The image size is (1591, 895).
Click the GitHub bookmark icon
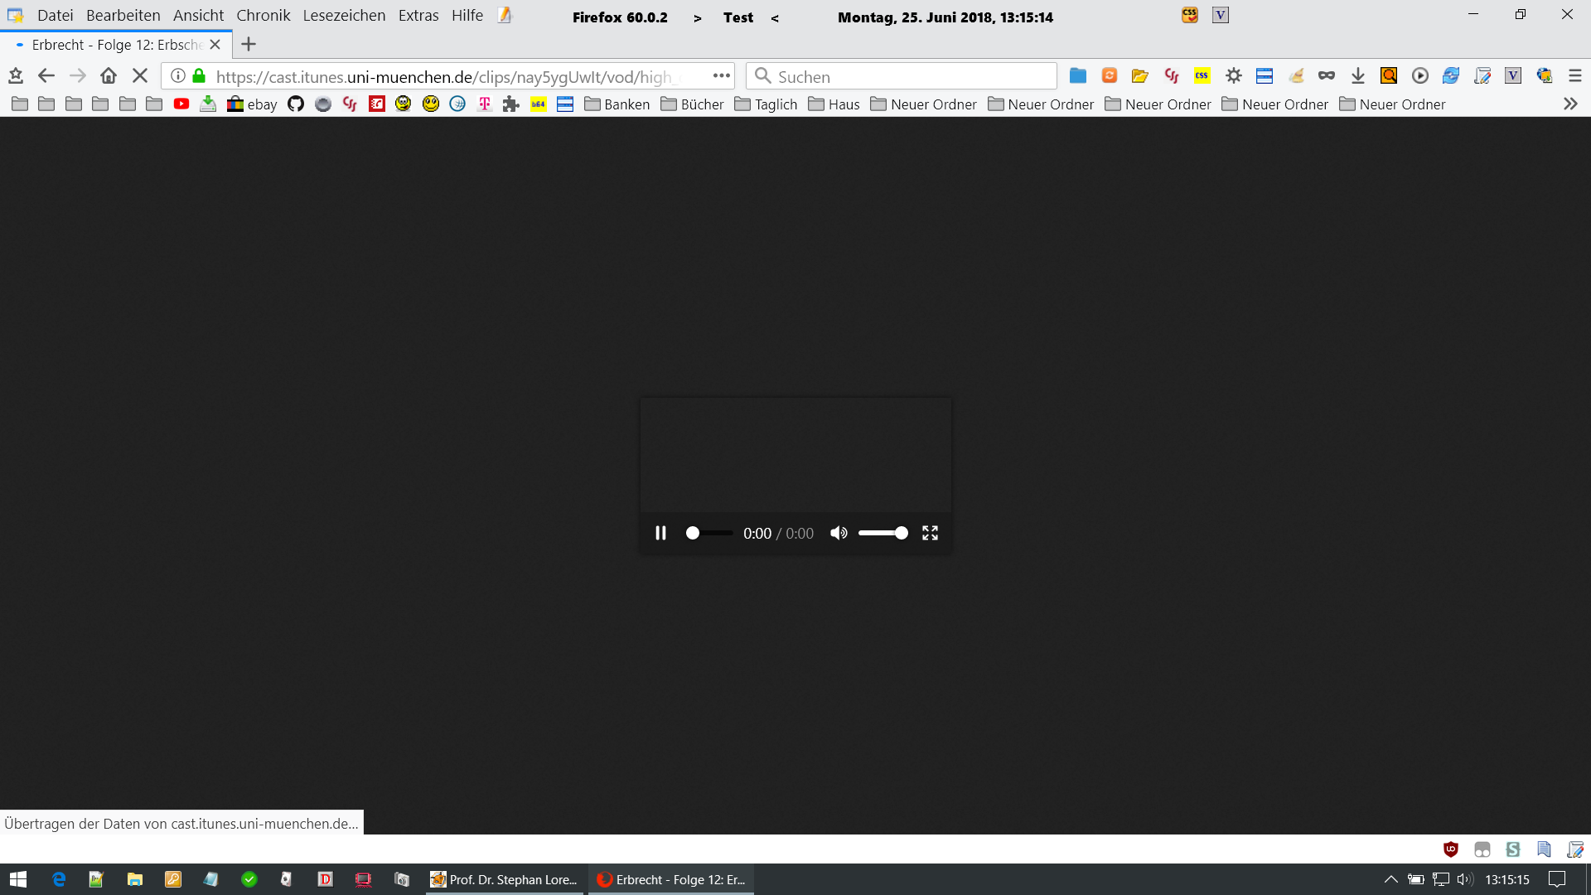point(296,104)
